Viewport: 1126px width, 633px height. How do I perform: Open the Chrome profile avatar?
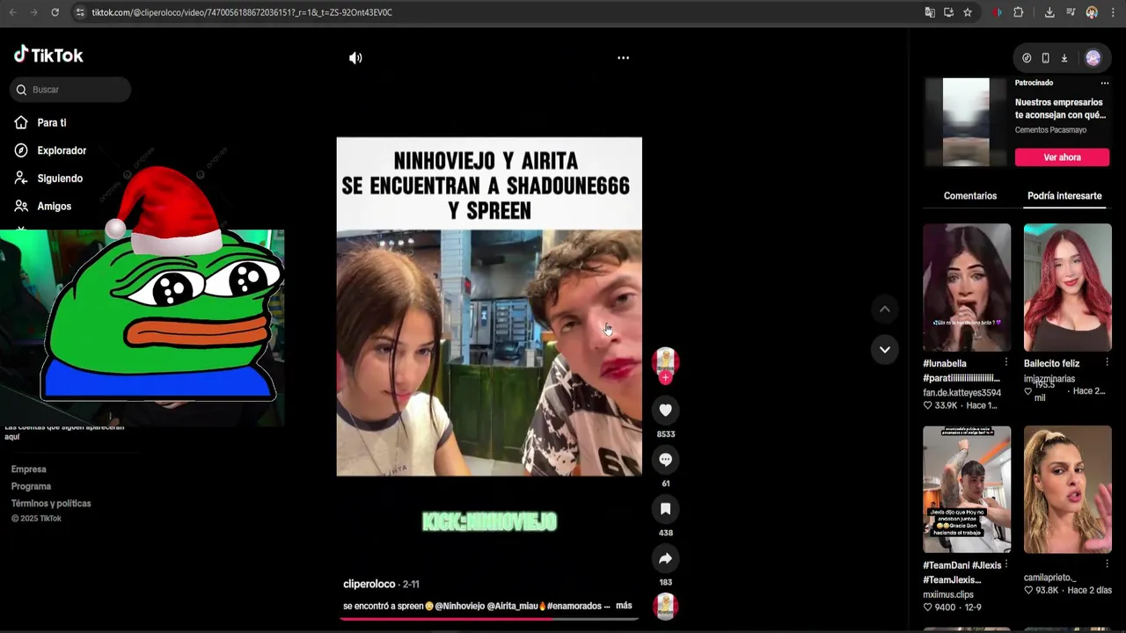(1092, 12)
